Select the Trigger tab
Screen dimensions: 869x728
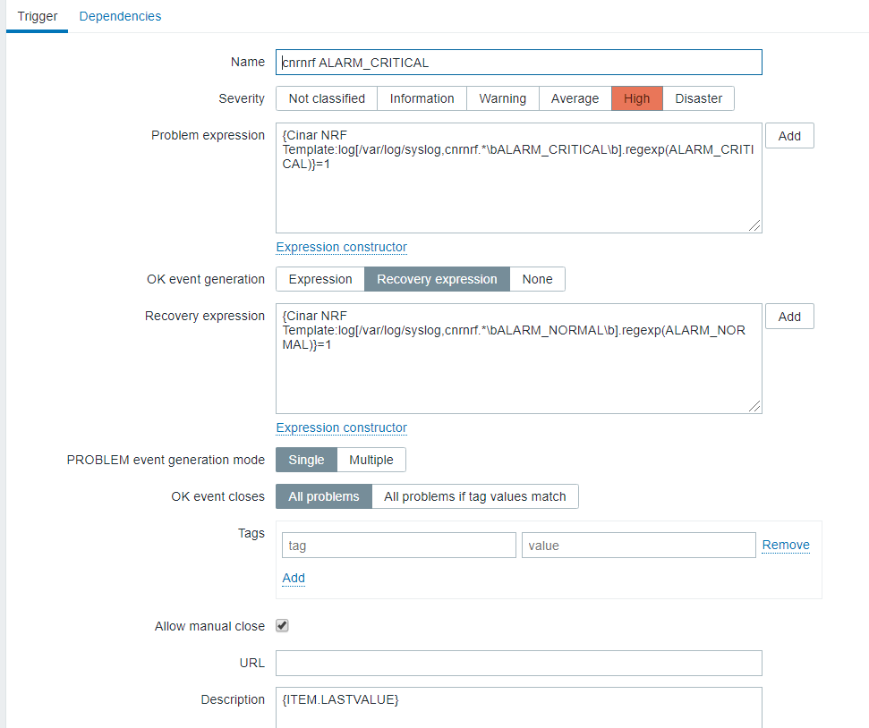click(38, 16)
